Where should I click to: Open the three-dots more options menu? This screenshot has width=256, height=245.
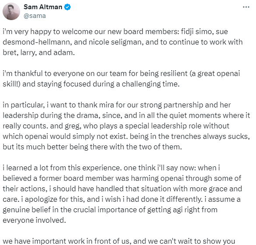(246, 7)
